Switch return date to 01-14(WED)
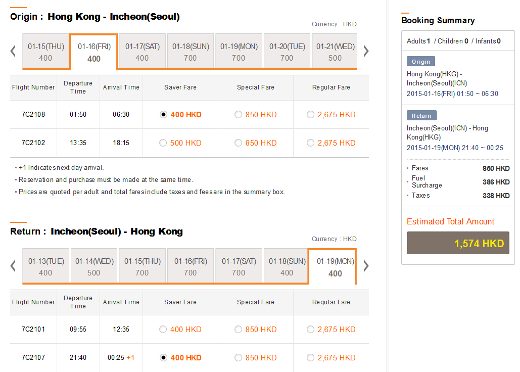 click(x=94, y=266)
